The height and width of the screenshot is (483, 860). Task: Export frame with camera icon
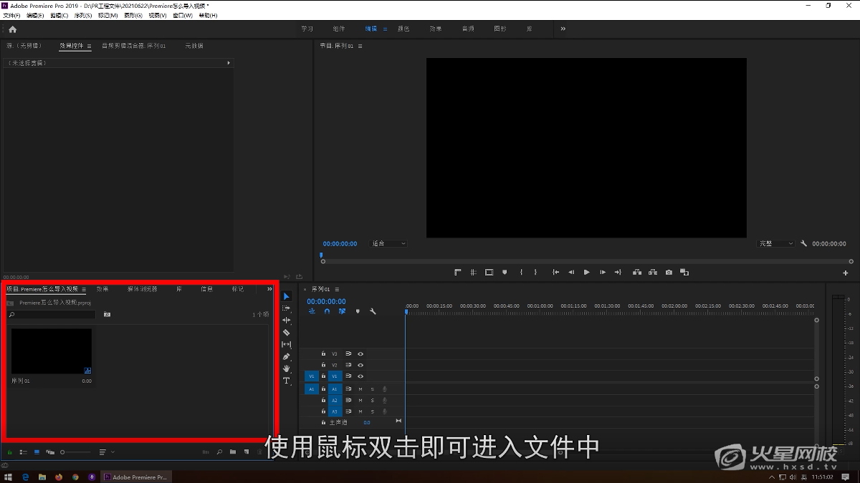tap(669, 272)
